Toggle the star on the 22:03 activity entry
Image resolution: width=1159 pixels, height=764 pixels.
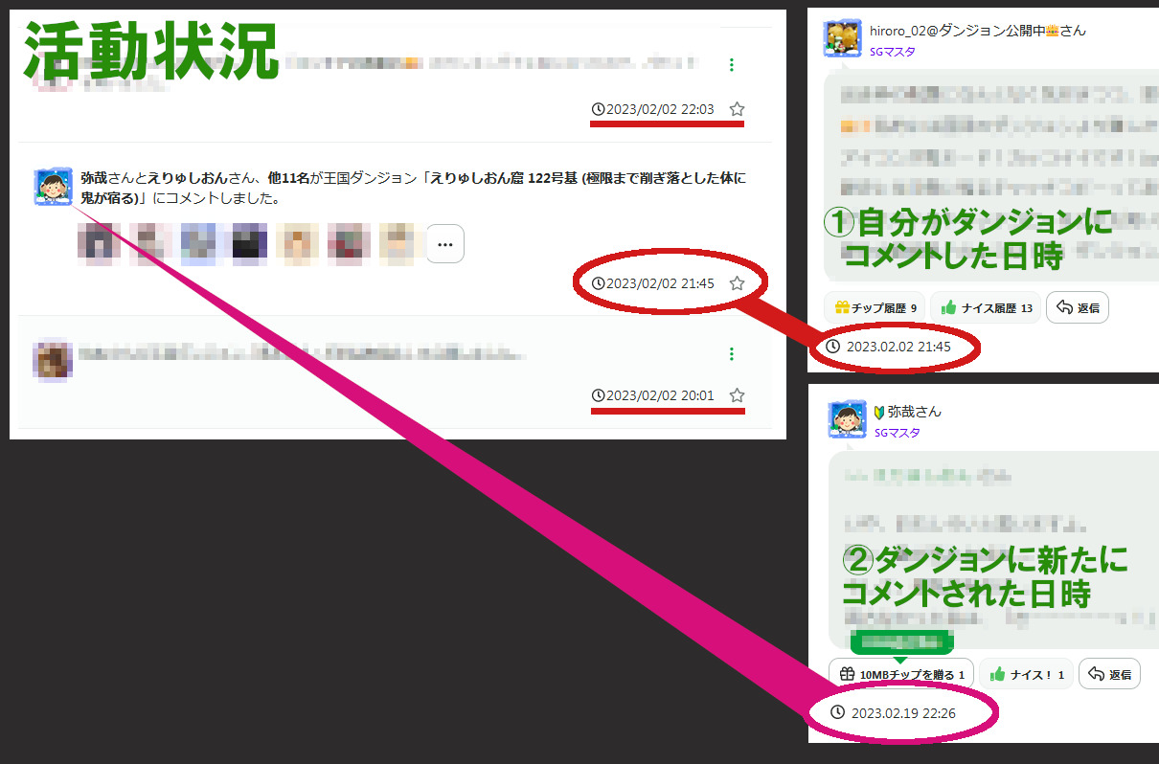[737, 109]
